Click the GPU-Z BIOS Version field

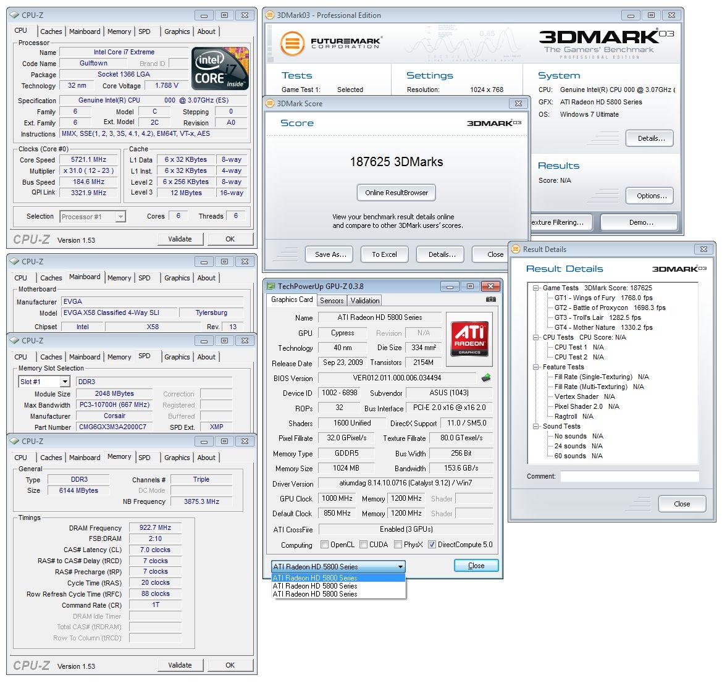[x=397, y=378]
